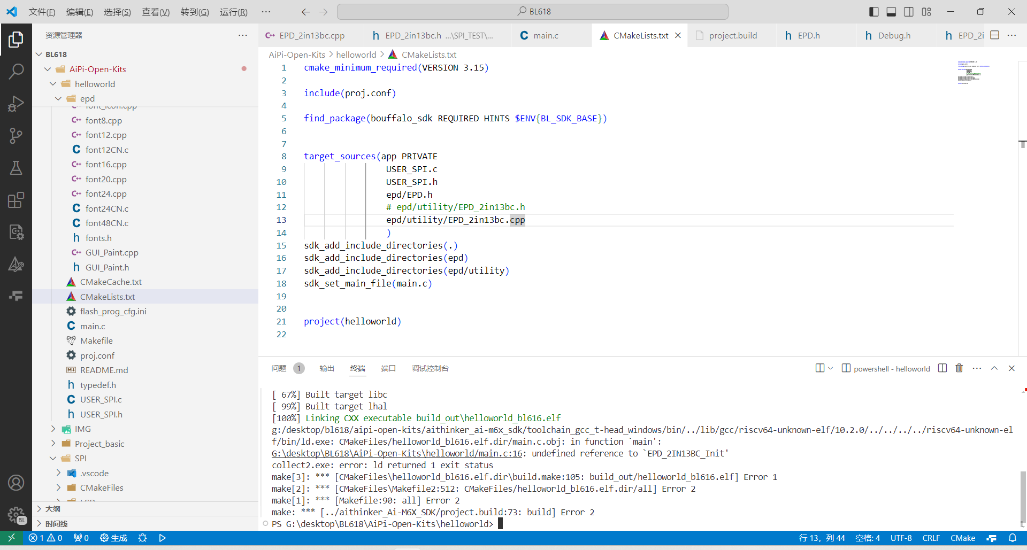Screen dimensions: 1027x550
Task: Customize layout icon in title bar
Action: pos(926,12)
